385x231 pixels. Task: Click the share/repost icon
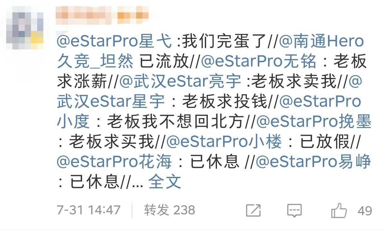253,210
